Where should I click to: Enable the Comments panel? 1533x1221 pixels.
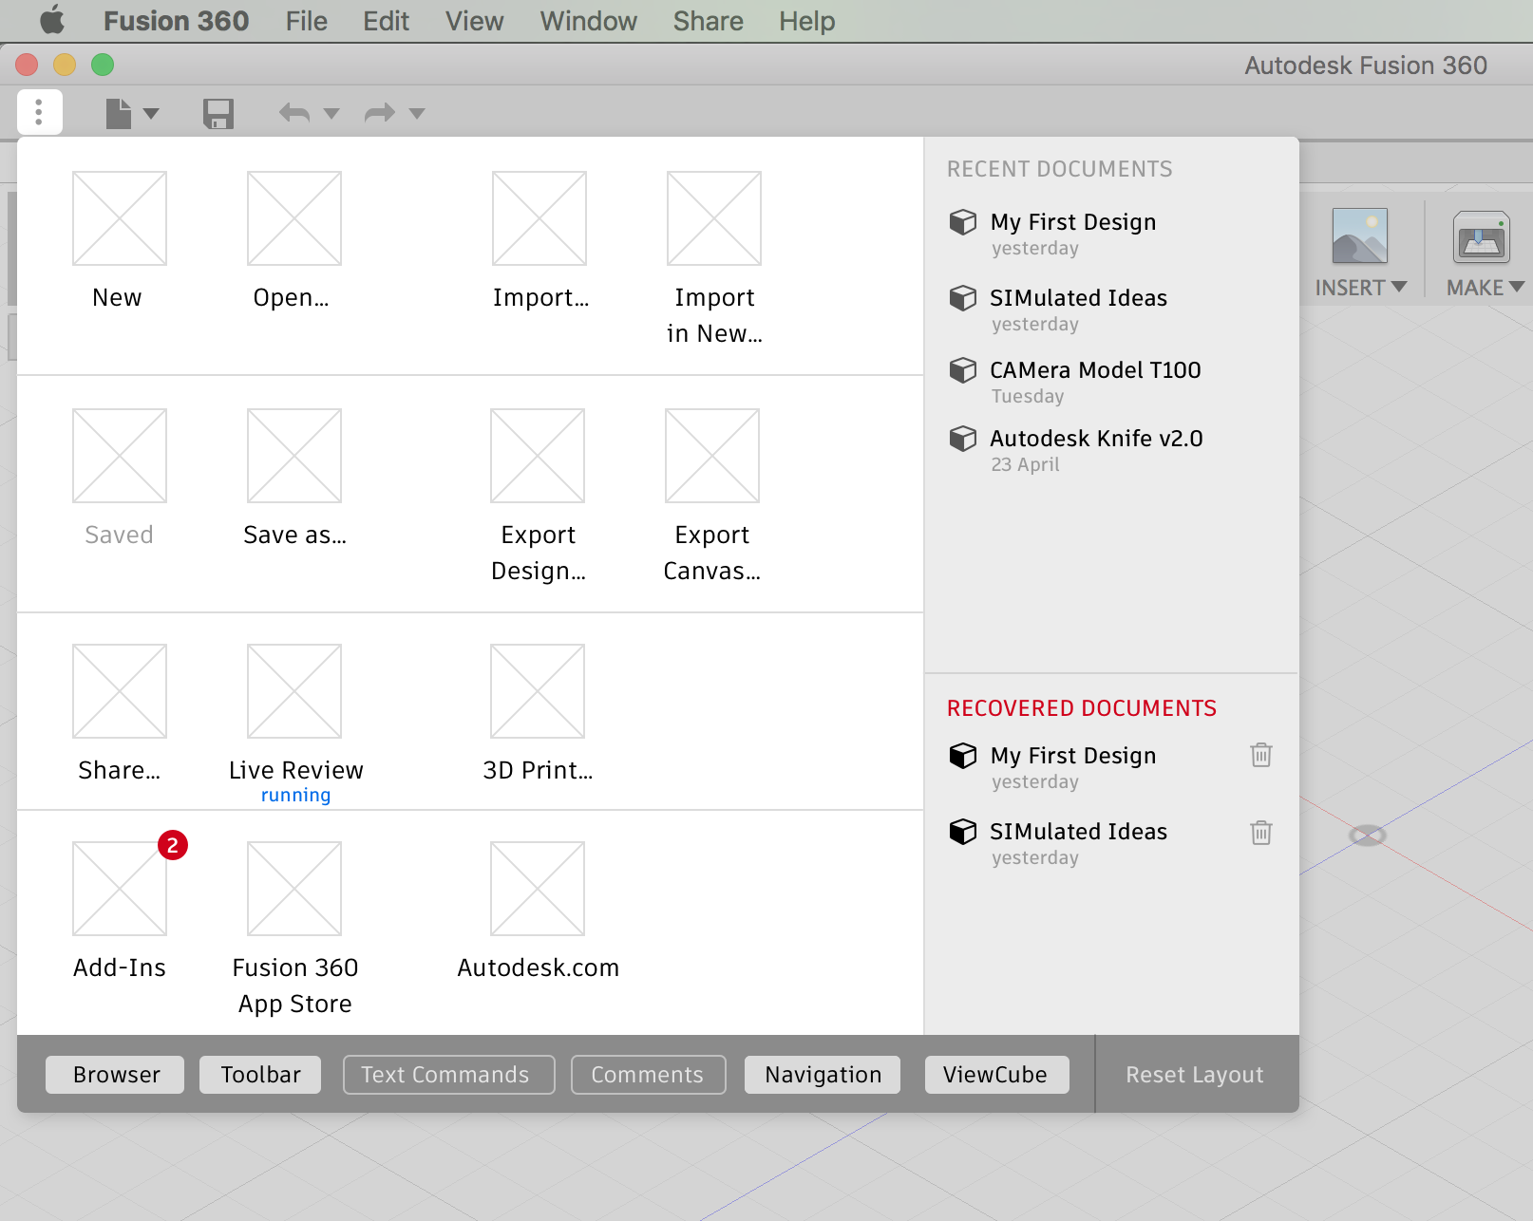click(648, 1075)
